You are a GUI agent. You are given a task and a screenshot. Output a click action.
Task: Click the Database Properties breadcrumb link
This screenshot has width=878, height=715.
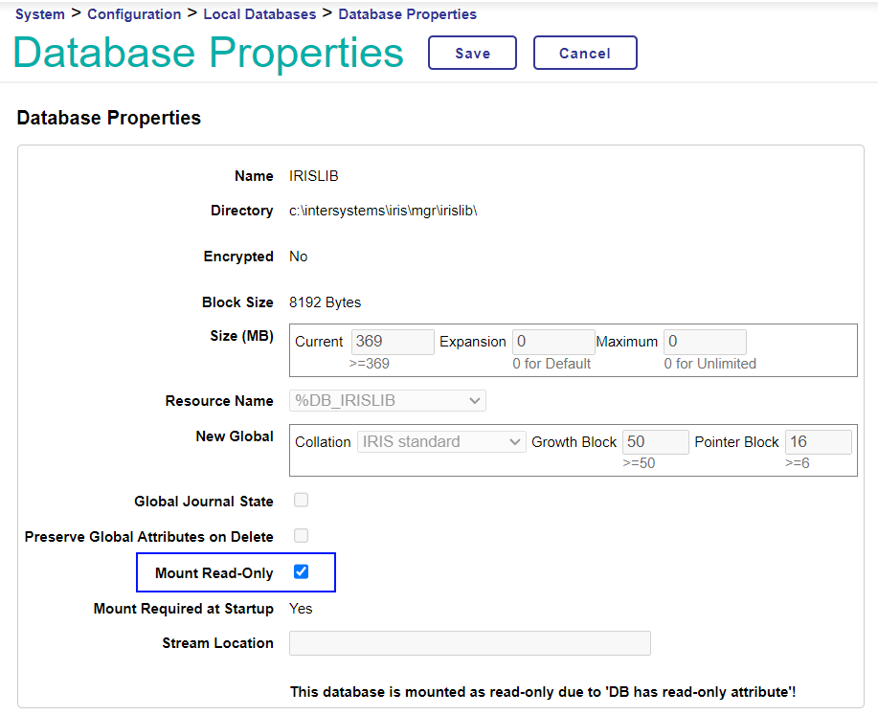click(407, 14)
